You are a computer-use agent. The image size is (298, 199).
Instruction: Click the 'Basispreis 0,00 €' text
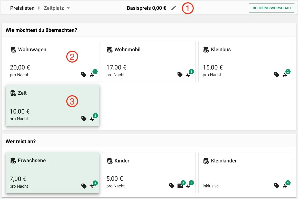[x=146, y=8]
